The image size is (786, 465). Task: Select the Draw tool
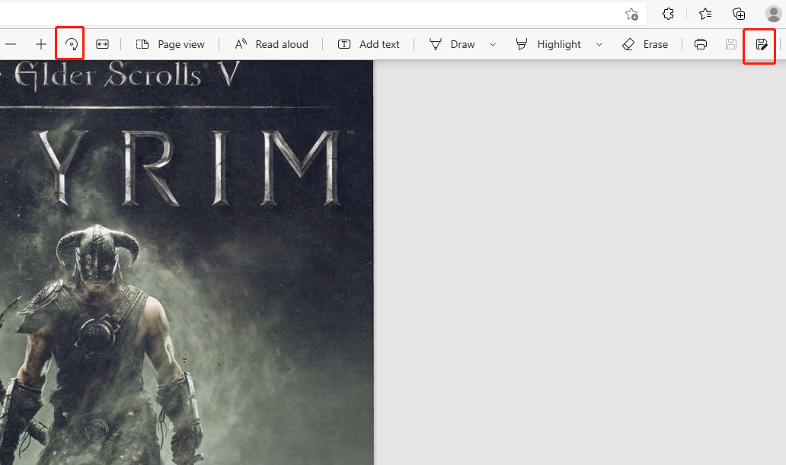(x=452, y=44)
